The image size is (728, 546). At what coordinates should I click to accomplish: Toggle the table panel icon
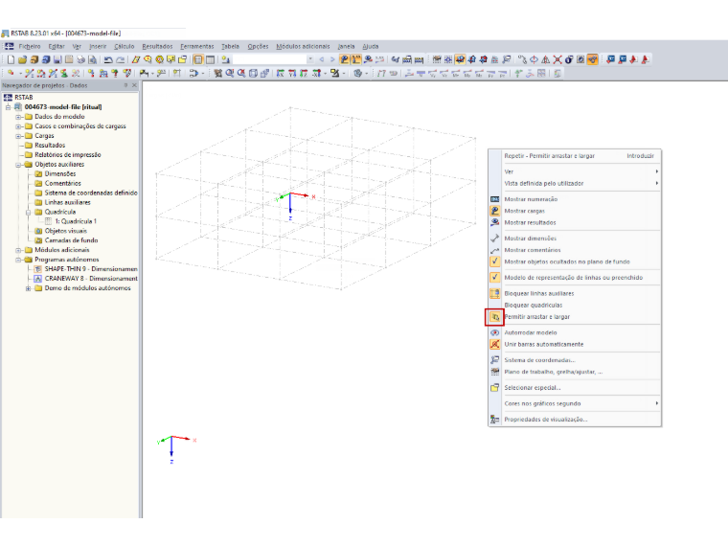211,59
